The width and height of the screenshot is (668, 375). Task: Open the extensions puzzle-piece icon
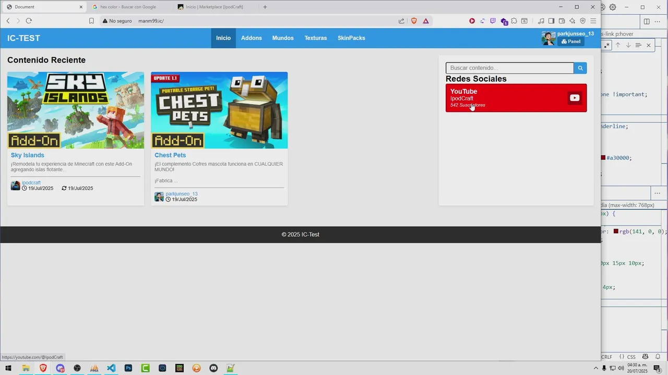[514, 21]
